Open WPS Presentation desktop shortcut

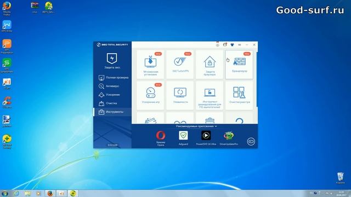point(7,46)
